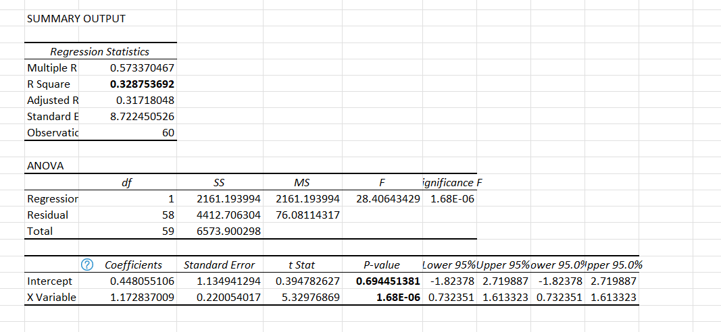Click the ANOVA heading cell

[x=45, y=166]
